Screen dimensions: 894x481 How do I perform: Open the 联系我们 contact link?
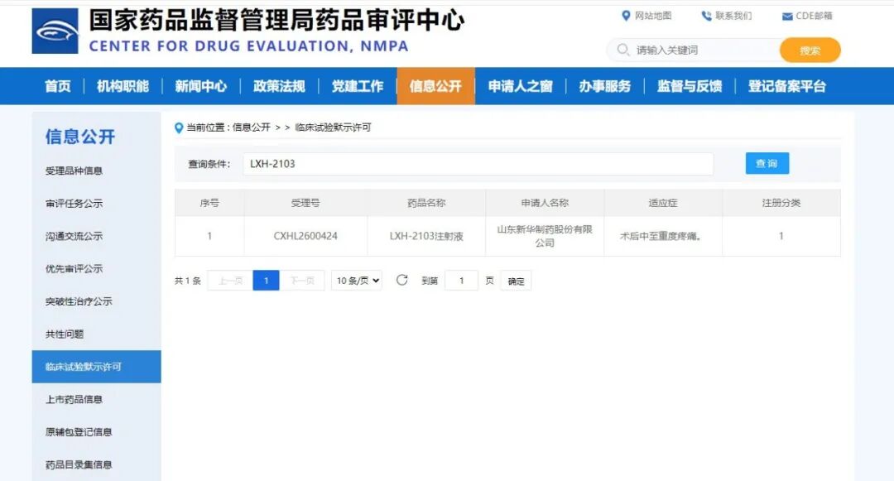click(x=727, y=16)
